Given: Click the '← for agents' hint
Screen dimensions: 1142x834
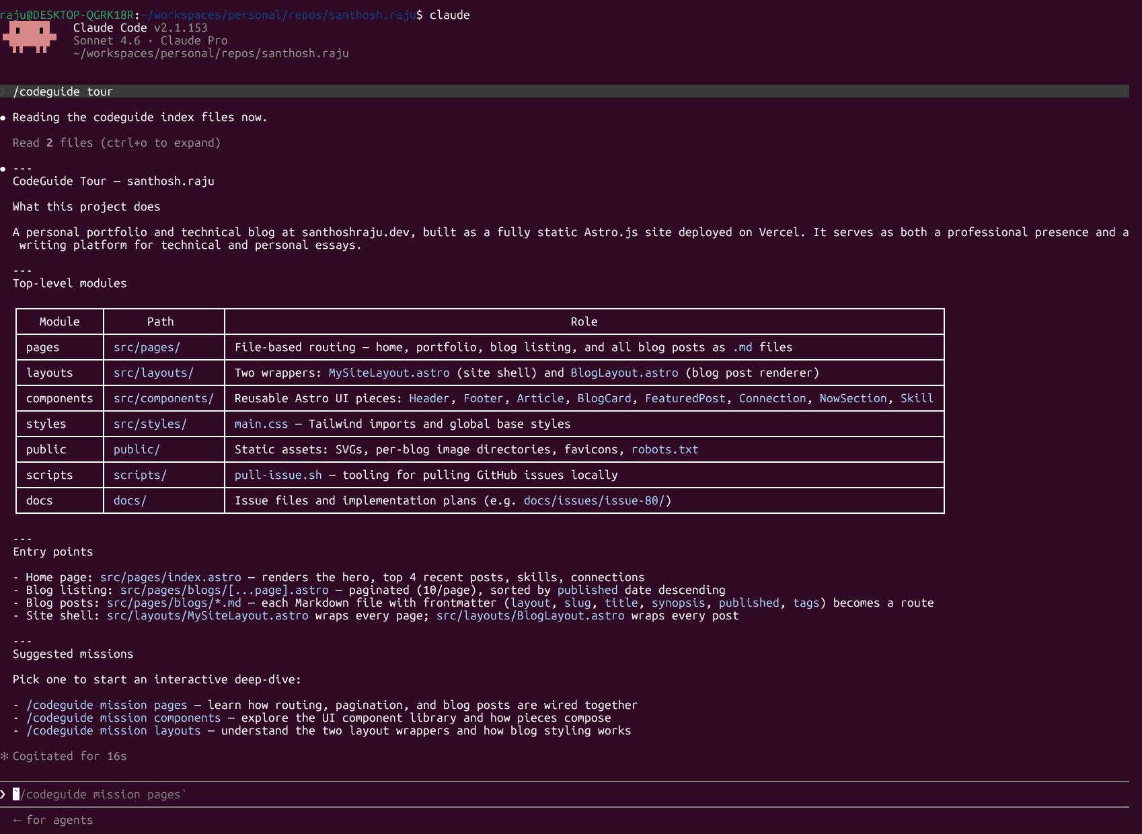Looking at the screenshot, I should point(52,820).
